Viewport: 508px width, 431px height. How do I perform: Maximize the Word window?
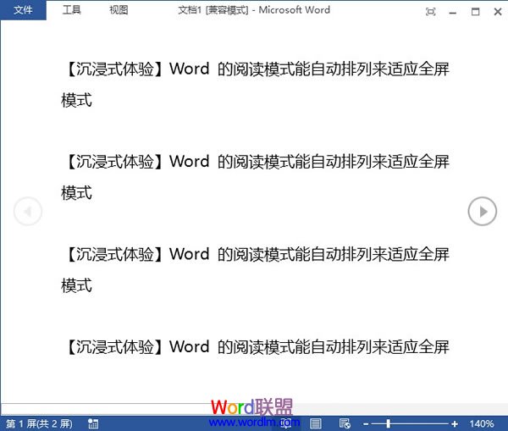475,11
